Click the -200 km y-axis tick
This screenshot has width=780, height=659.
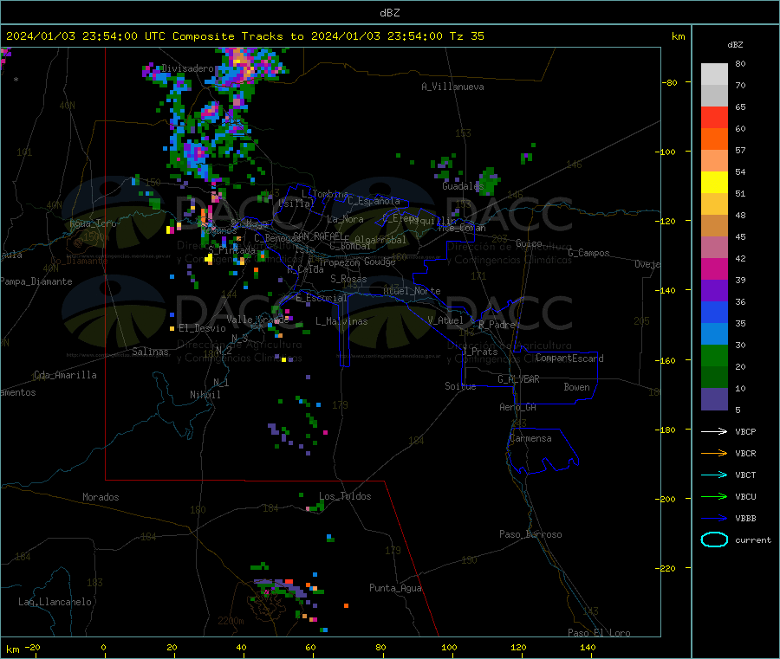[x=667, y=499]
